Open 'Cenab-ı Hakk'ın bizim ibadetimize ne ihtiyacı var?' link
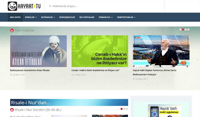 [95, 70]
